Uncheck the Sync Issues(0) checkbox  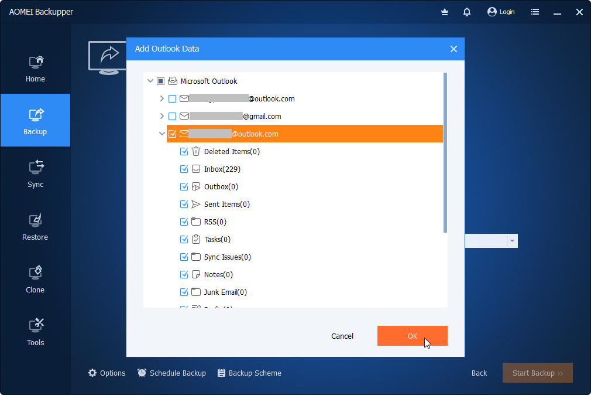tap(184, 257)
